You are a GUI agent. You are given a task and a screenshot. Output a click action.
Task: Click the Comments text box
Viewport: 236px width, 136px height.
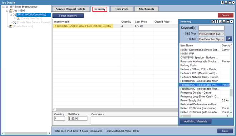point(134,120)
